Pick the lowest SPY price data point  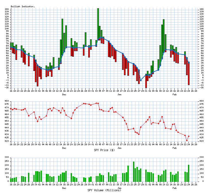[187, 140]
